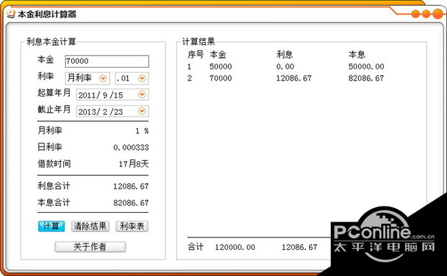Click 50000.00 in the 本息 column
447x276 pixels.
(x=366, y=66)
